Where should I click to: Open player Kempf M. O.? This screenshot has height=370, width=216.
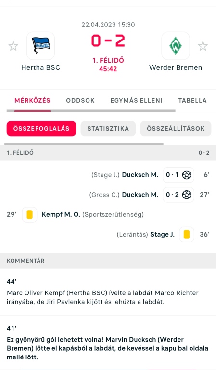[61, 214]
